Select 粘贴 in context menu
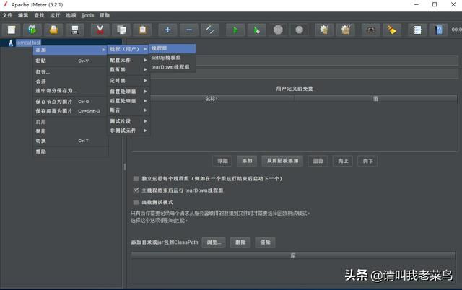Screen dimensions: 462x290 [x=70, y=61]
